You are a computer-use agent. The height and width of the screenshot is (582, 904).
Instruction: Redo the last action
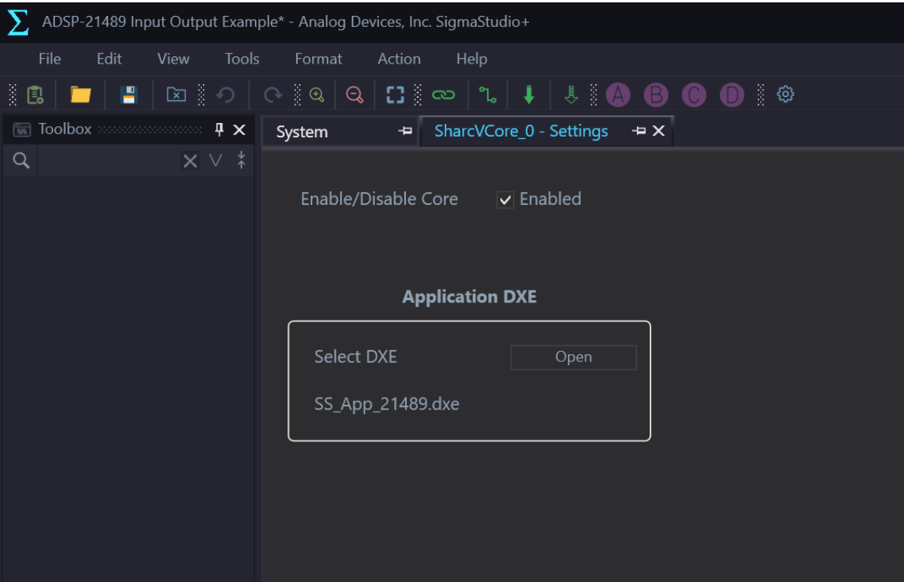coord(272,94)
